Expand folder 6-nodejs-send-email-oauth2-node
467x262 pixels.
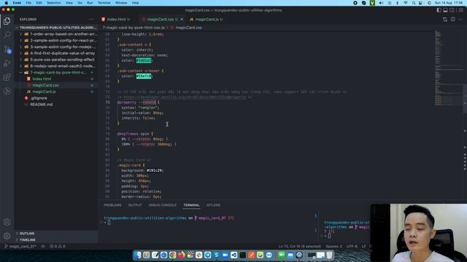point(57,66)
